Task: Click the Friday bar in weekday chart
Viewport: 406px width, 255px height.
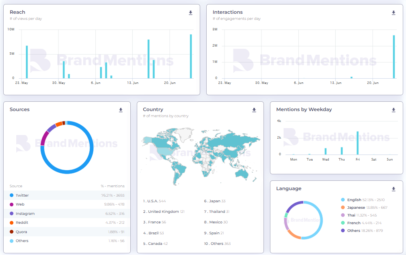Action: click(x=358, y=143)
